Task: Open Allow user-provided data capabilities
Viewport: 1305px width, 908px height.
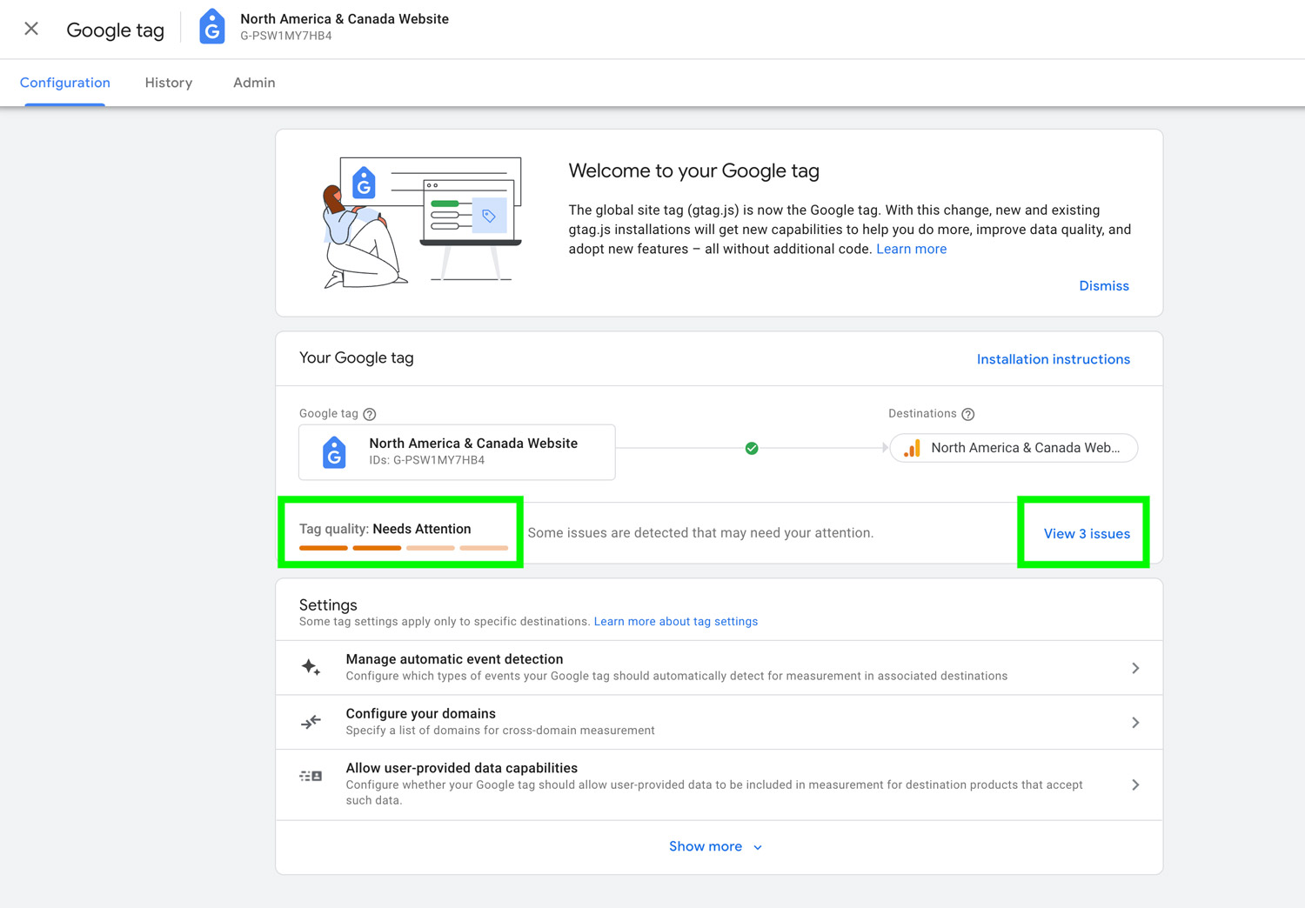Action: click(x=719, y=784)
